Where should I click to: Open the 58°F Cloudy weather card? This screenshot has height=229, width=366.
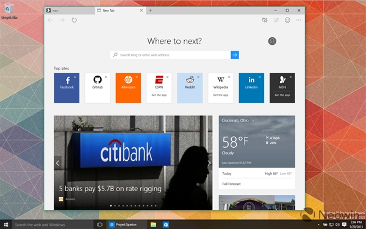pos(257,142)
